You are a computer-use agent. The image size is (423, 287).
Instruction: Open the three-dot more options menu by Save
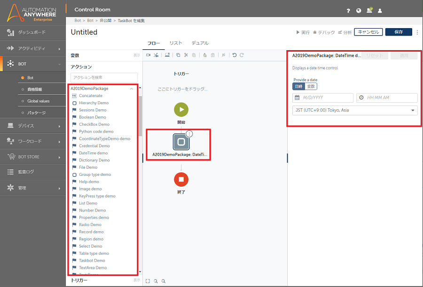click(417, 32)
